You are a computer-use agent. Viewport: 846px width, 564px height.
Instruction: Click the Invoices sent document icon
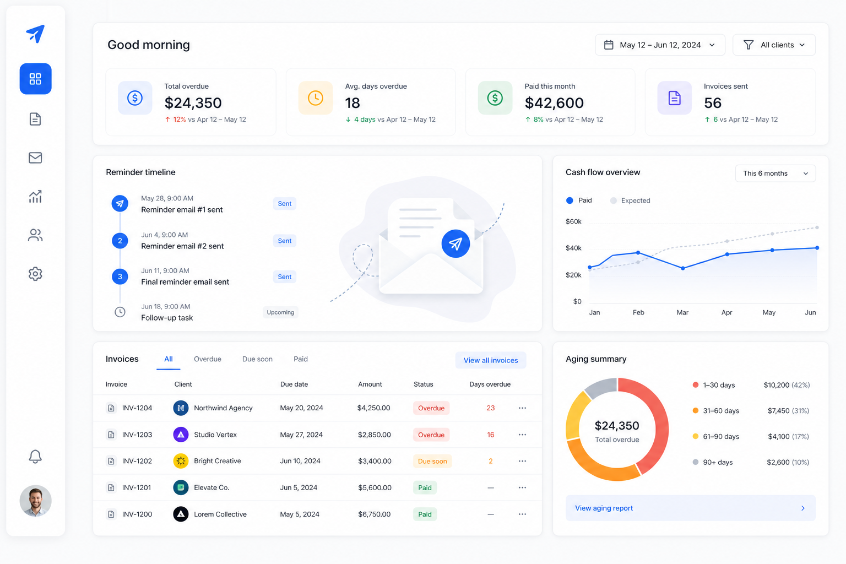tap(675, 98)
